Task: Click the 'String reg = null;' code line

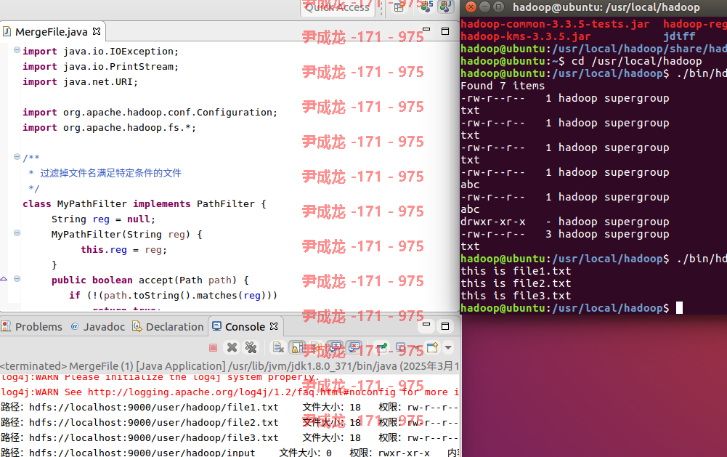Action: [x=103, y=219]
